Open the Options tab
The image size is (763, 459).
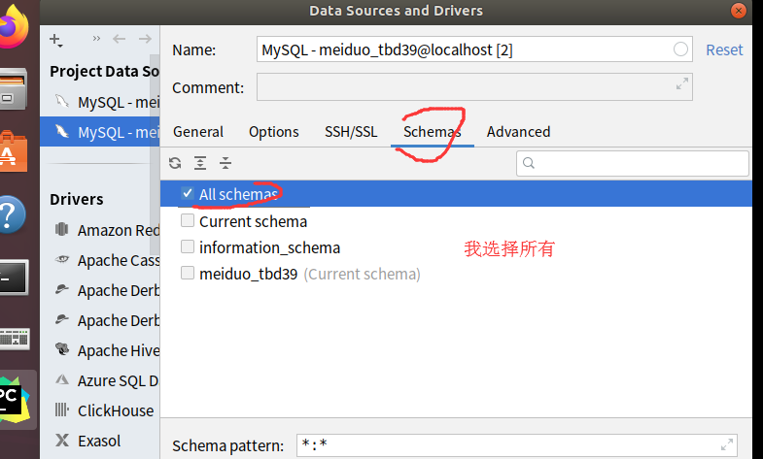(274, 132)
